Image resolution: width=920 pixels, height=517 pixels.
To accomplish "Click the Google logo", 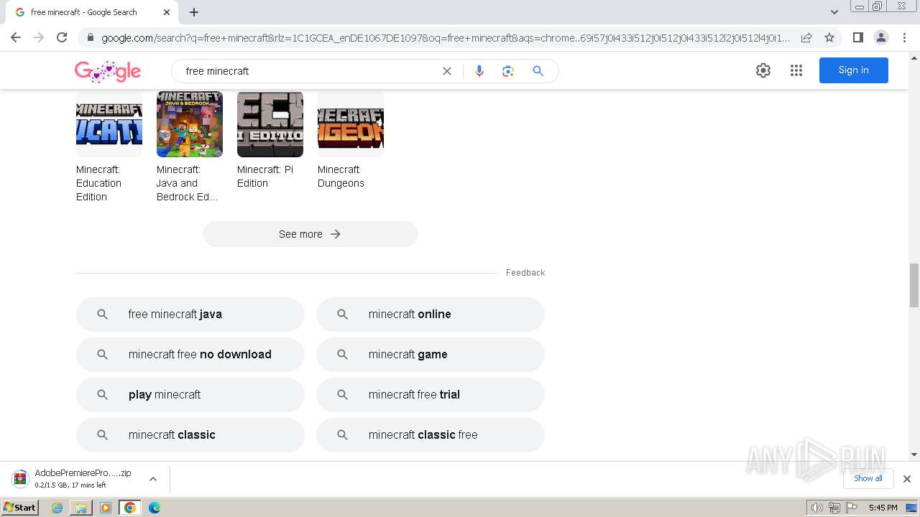I will pos(108,71).
